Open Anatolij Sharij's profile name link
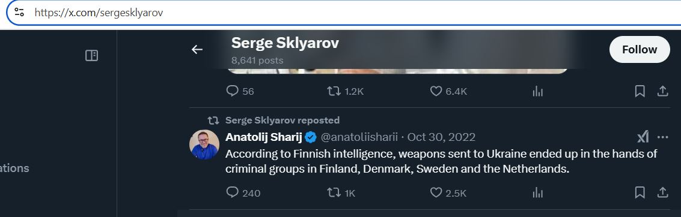681x217 pixels. [x=264, y=137]
